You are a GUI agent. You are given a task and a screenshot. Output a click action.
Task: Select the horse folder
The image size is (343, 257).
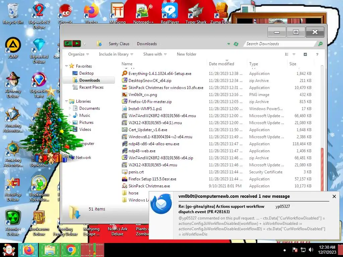click(x=130, y=193)
